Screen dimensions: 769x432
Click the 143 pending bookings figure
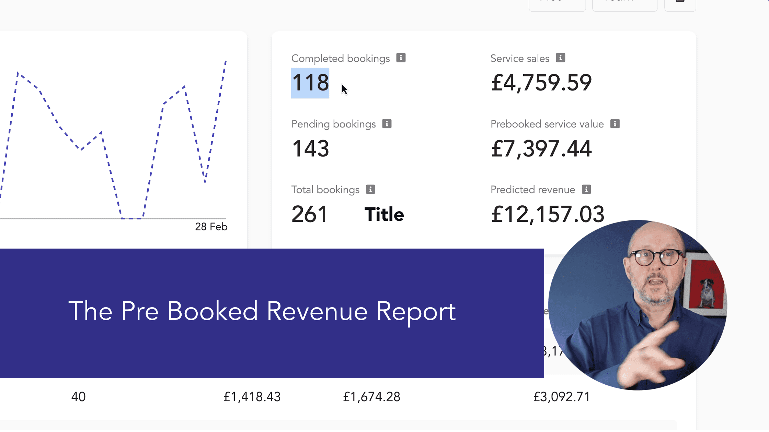[310, 149]
